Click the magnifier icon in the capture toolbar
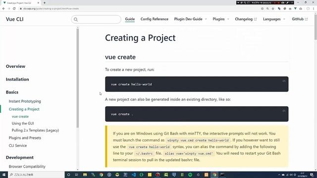This screenshot has width=317, height=178. tap(245, 2)
